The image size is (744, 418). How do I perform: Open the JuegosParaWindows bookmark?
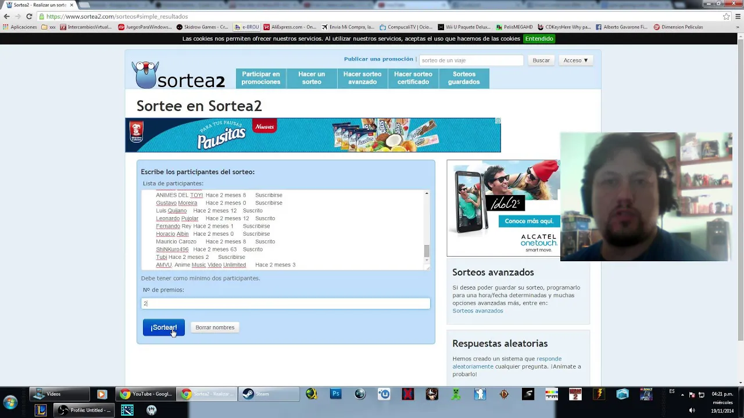point(145,27)
